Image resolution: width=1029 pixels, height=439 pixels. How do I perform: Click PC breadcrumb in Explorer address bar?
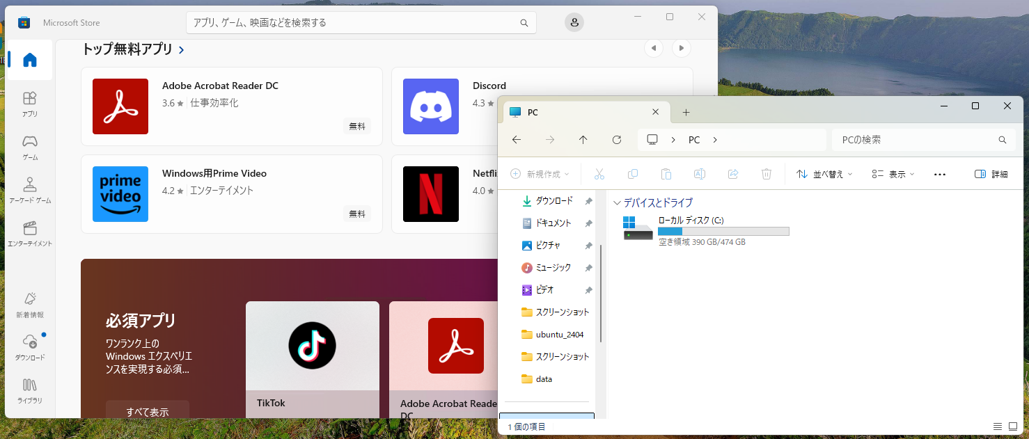(x=694, y=140)
